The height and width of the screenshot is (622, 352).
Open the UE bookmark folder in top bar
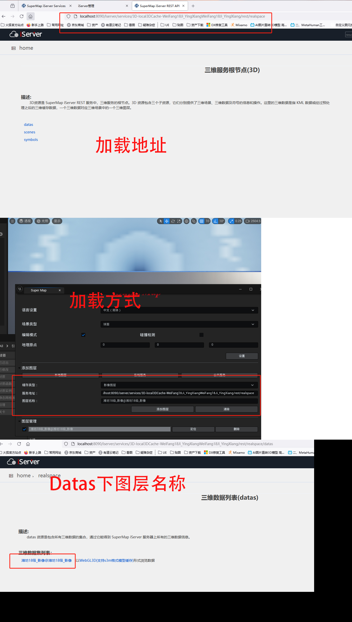tap(165, 25)
